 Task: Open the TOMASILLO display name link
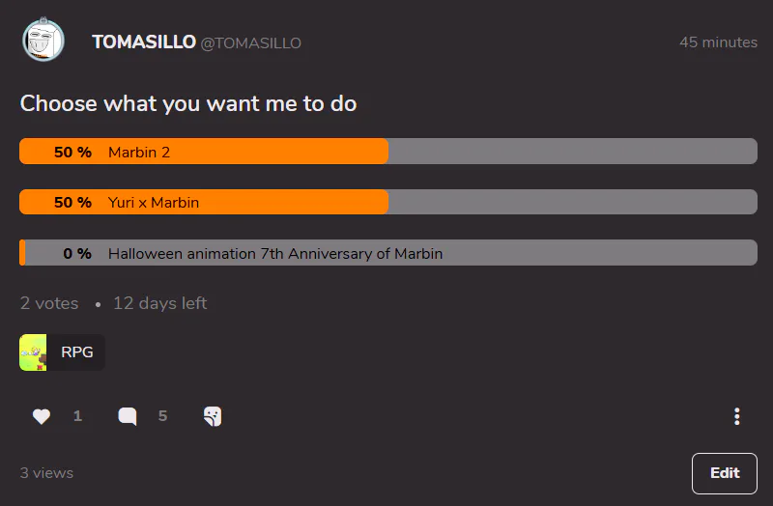coord(144,42)
